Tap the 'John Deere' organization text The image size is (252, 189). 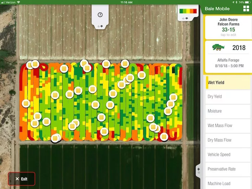click(229, 19)
